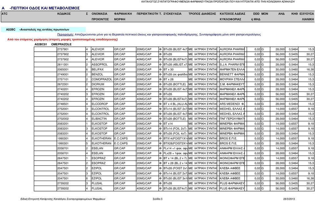Click the page title 'ΚΑΤΑΛΟΓΟΣ ΣΥΝΤΑΓΟΓΡΑΦΟΥΜΕΝΩΝ ΦΑΡΜΑΚΕΥΤΙΚΩΝ ΠΡΟΪΟΝΤΩΝ'

(185, 2)
